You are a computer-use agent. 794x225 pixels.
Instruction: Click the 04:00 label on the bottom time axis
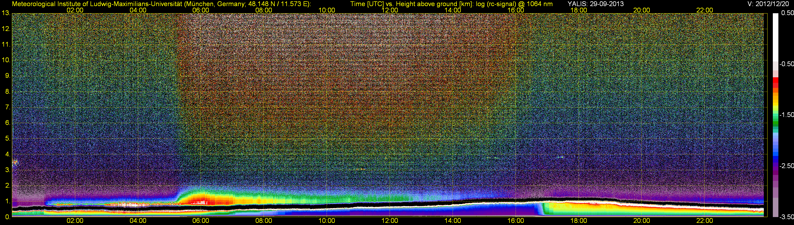point(138,221)
